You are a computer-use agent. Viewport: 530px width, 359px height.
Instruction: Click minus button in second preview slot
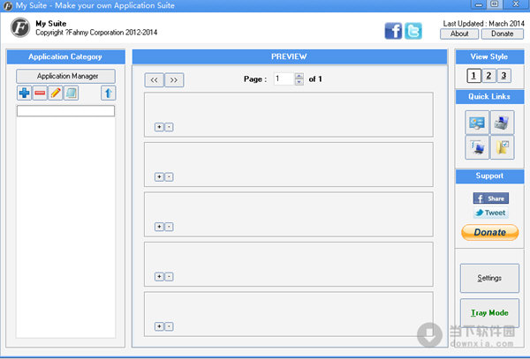click(x=169, y=176)
